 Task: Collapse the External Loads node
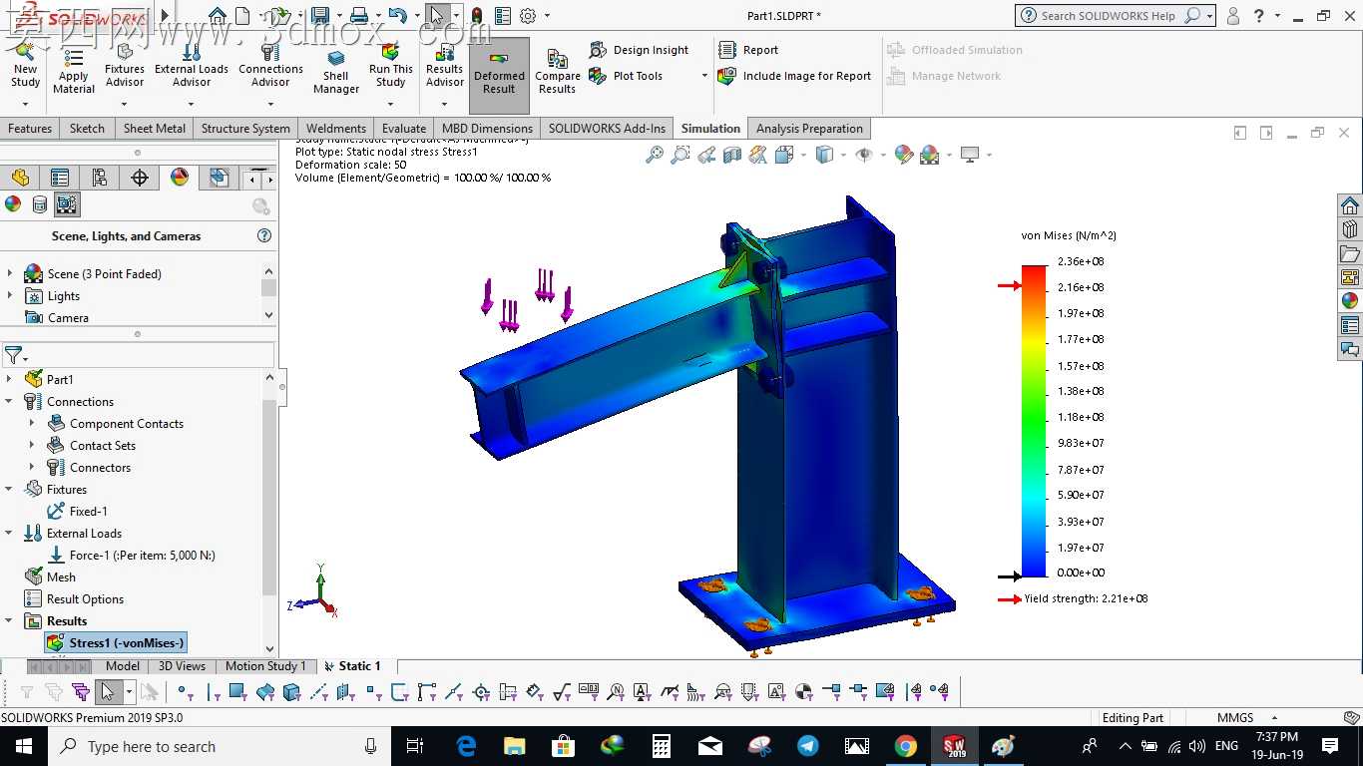(10, 533)
